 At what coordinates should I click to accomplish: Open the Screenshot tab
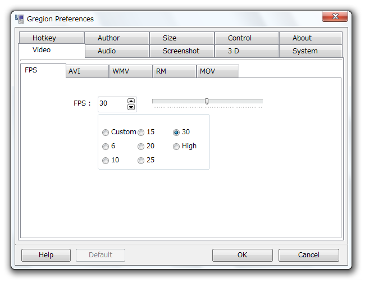point(182,51)
